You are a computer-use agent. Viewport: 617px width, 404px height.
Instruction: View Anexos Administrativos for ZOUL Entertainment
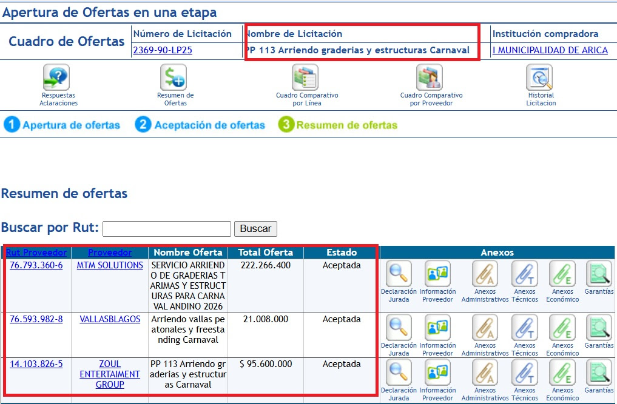[485, 373]
